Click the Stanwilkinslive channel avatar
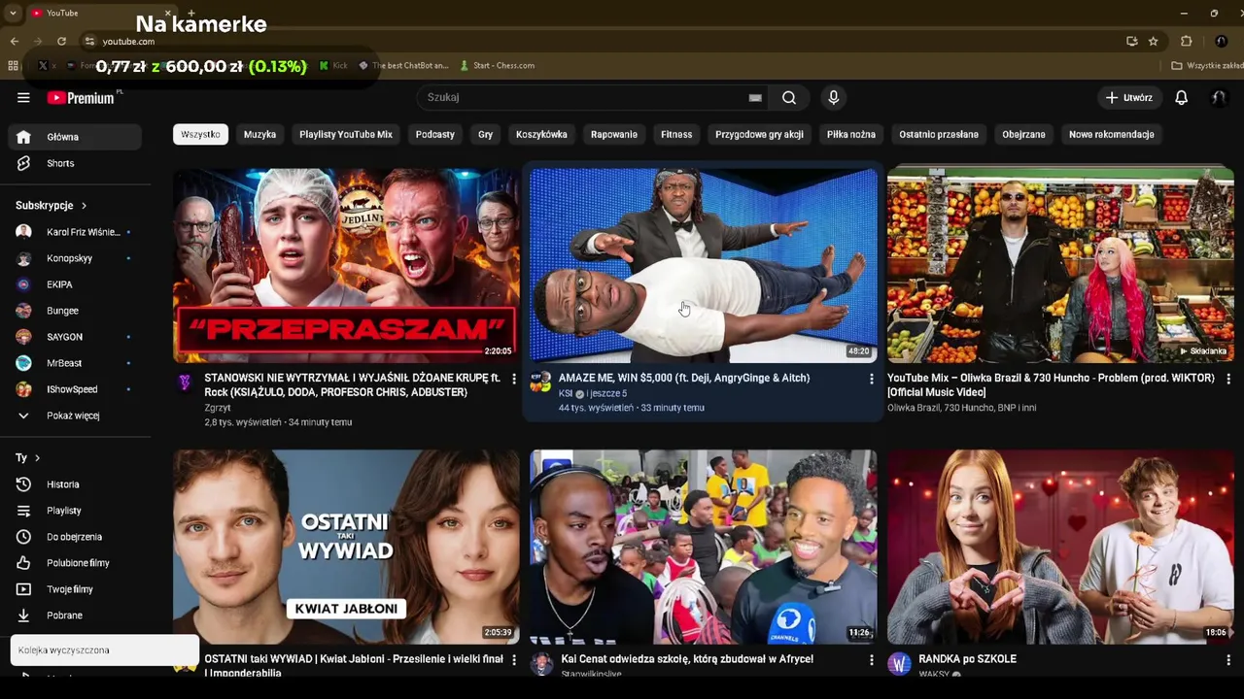Viewport: 1244px width, 699px height. (x=541, y=664)
